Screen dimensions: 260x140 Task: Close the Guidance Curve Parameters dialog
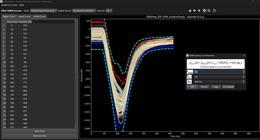244,55
